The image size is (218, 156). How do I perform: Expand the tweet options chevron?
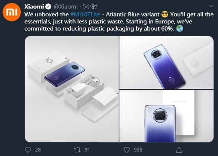click(211, 6)
